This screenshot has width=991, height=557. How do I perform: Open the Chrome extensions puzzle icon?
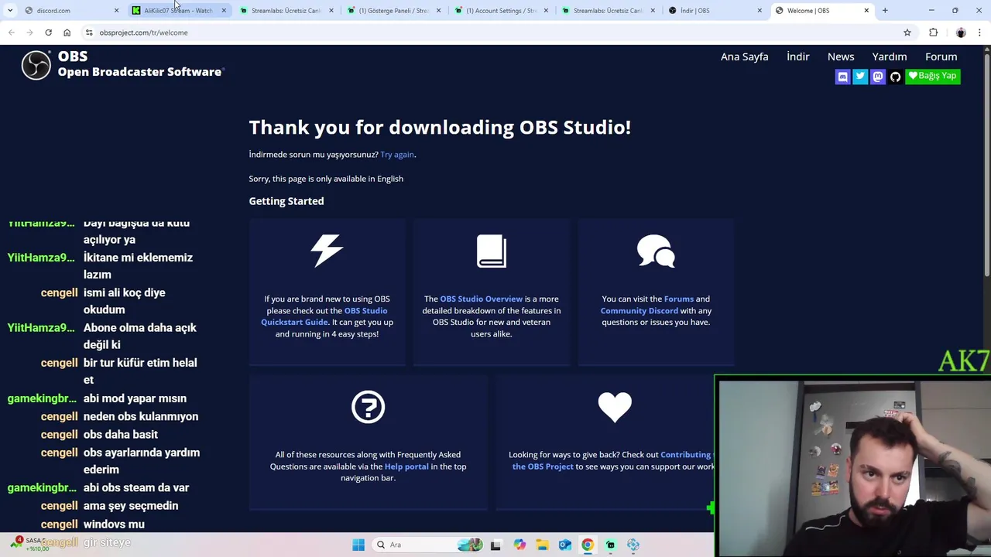point(933,32)
